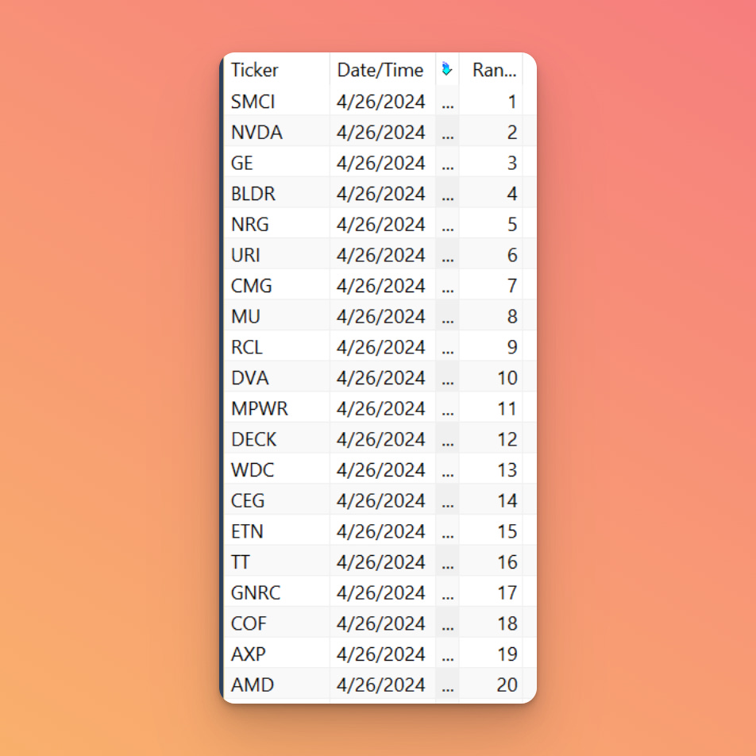Click the ellipsis cell in the TT row
This screenshot has width=756, height=756.
point(447,561)
